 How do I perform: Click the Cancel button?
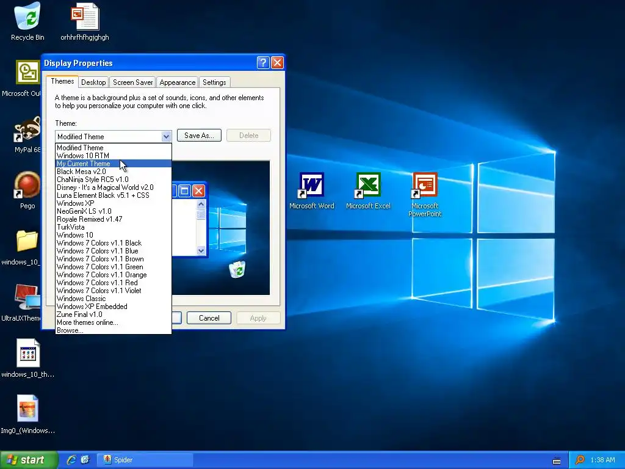click(209, 318)
